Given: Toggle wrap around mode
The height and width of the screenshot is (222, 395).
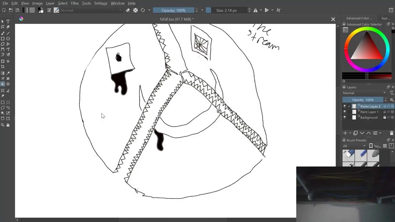Looking at the screenshot, I should click(x=278, y=10).
